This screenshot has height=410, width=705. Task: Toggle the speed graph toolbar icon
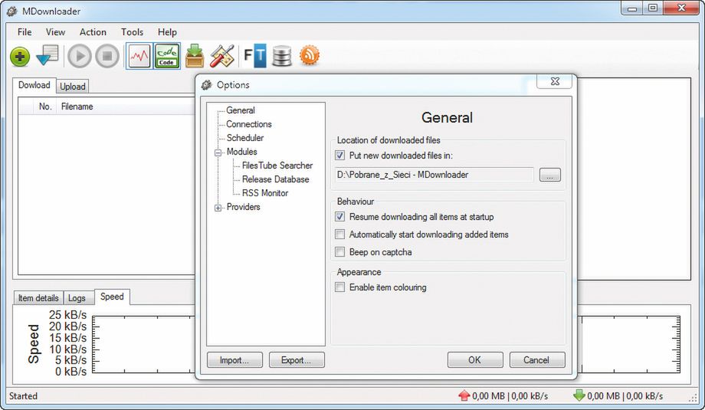click(x=139, y=56)
